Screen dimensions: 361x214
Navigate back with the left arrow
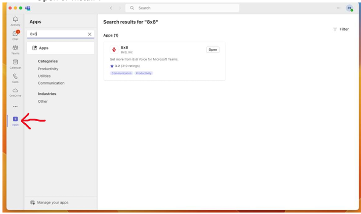111,8
